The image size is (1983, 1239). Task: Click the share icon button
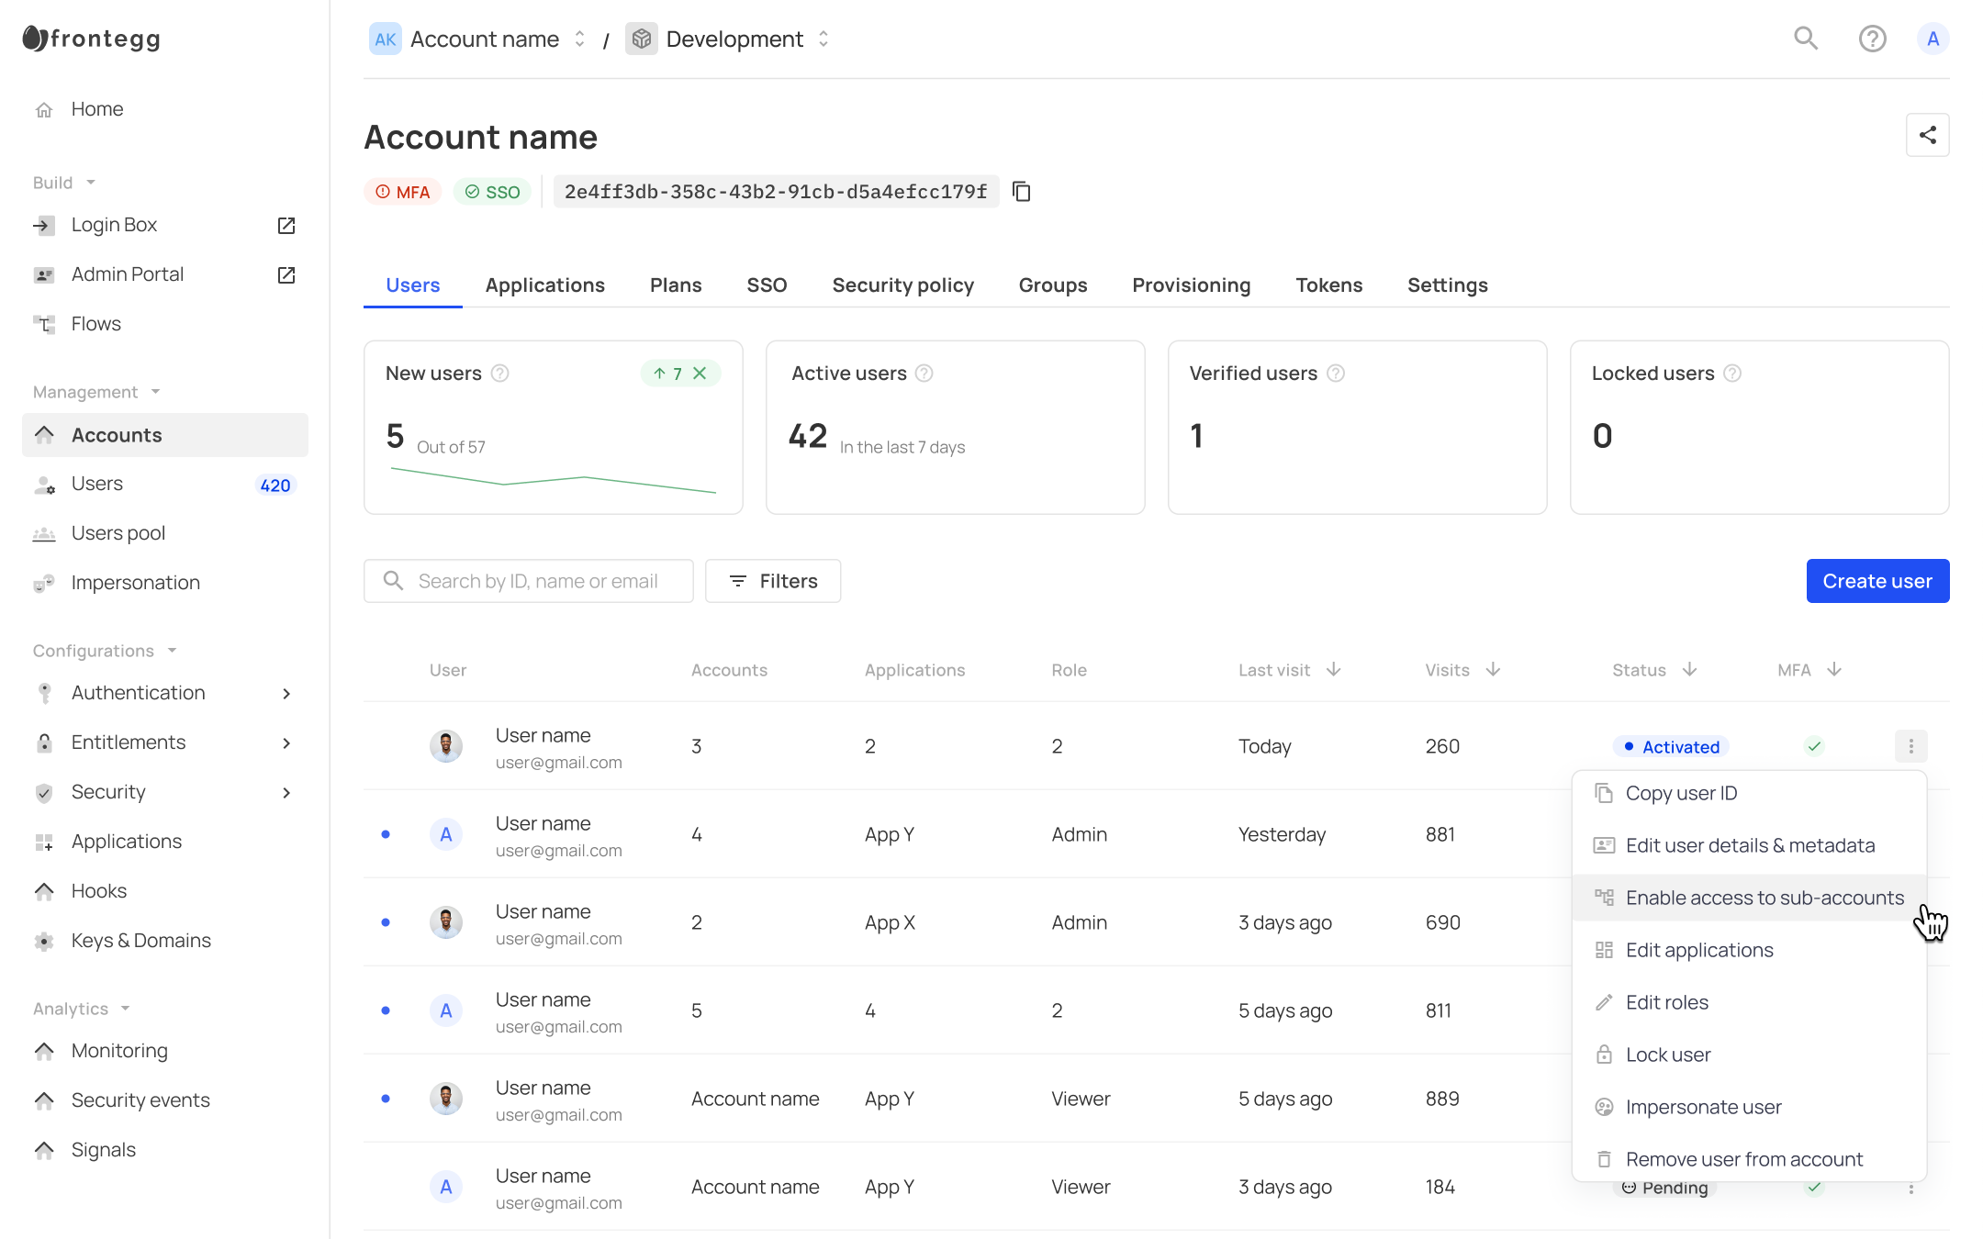1927,136
